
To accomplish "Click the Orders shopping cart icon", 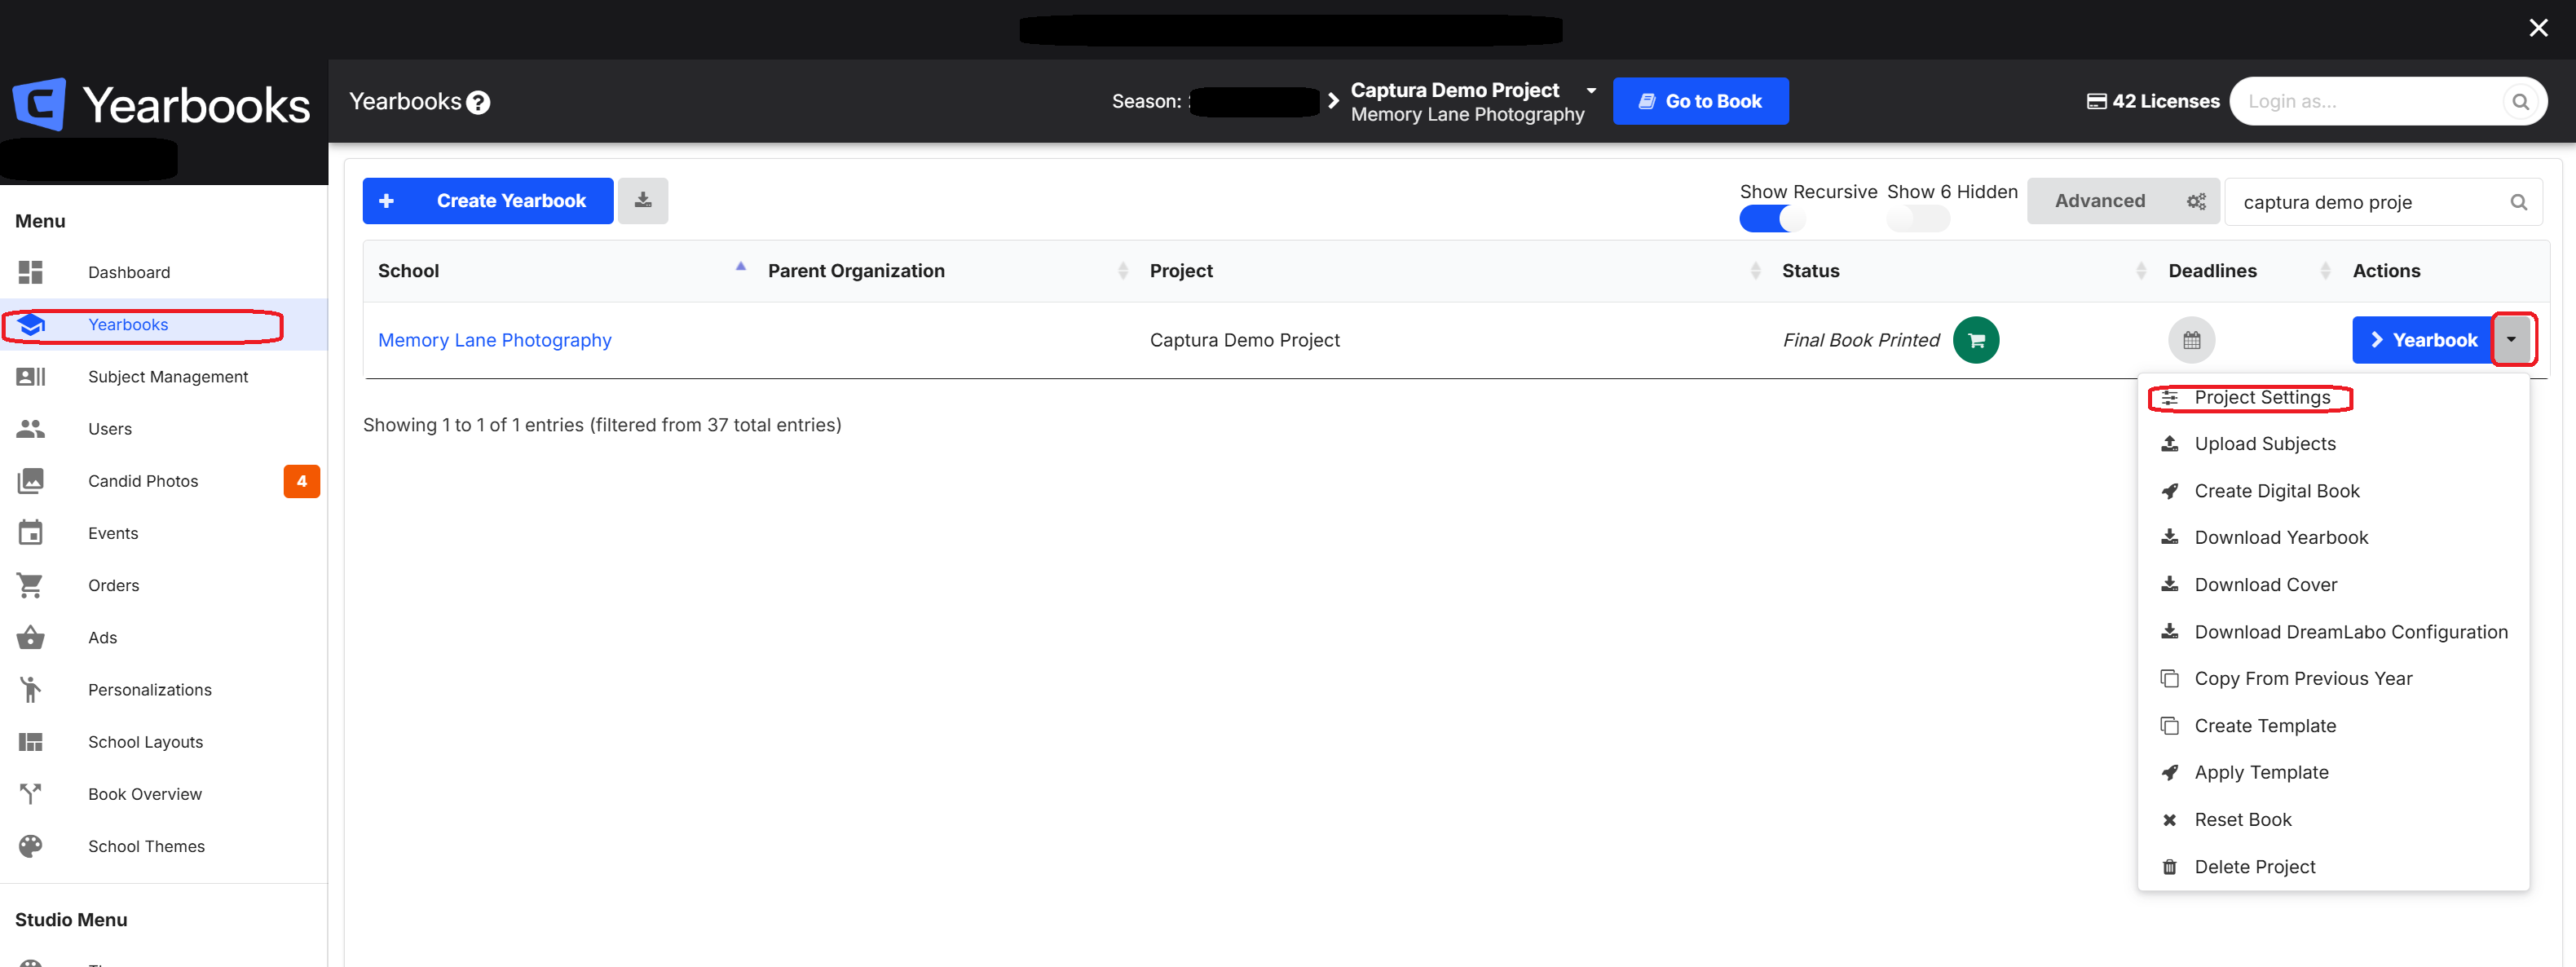I will 31,585.
